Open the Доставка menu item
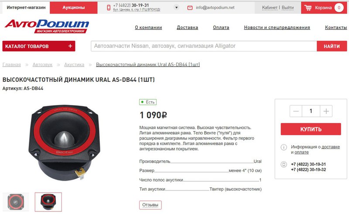Screen dimensions: 349x214 click(x=188, y=27)
